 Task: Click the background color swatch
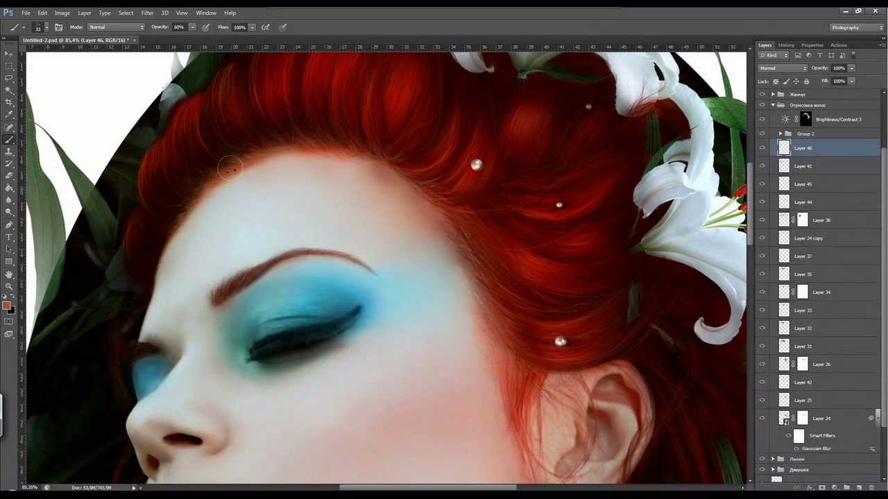click(11, 310)
